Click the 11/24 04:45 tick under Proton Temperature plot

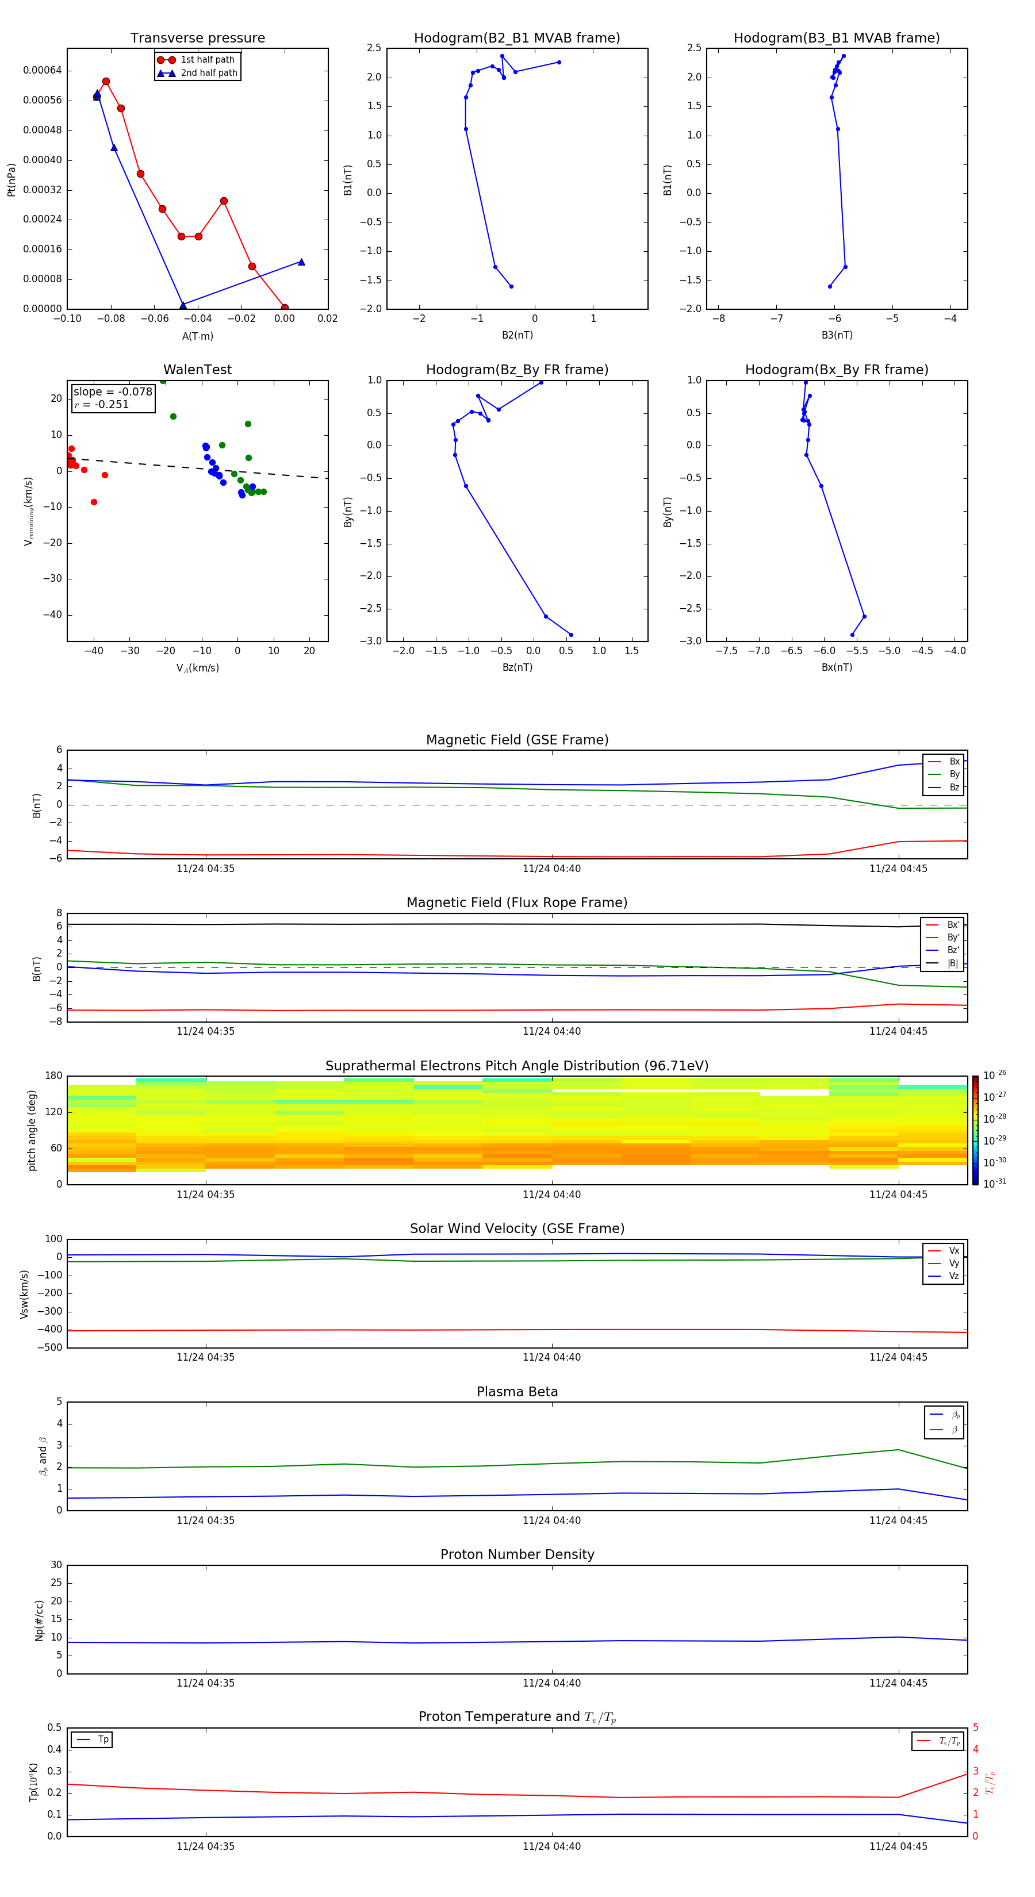898,1847
